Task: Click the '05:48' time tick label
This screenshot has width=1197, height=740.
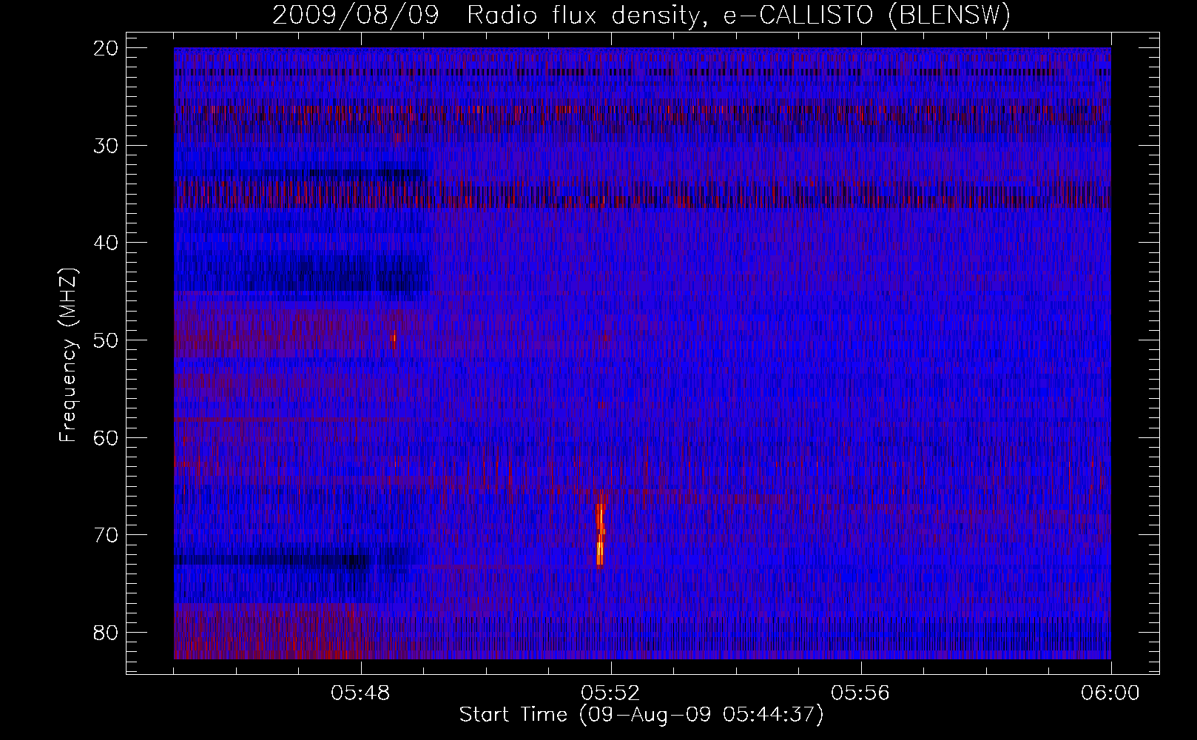Action: tap(361, 693)
